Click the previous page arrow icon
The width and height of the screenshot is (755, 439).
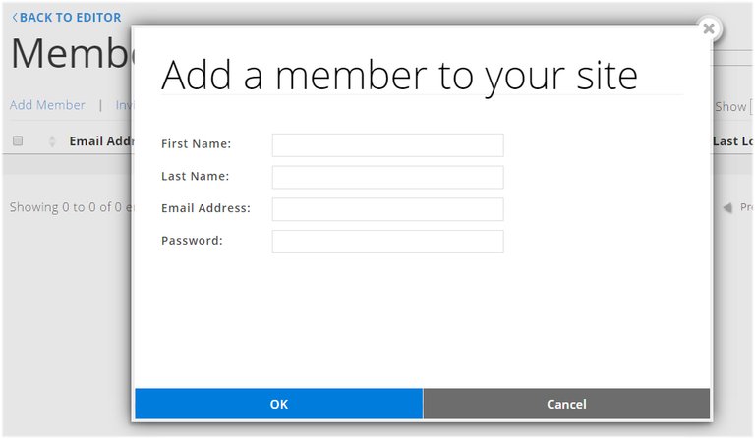[x=727, y=207]
